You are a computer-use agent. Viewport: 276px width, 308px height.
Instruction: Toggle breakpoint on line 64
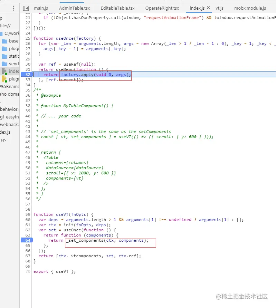tap(27, 240)
